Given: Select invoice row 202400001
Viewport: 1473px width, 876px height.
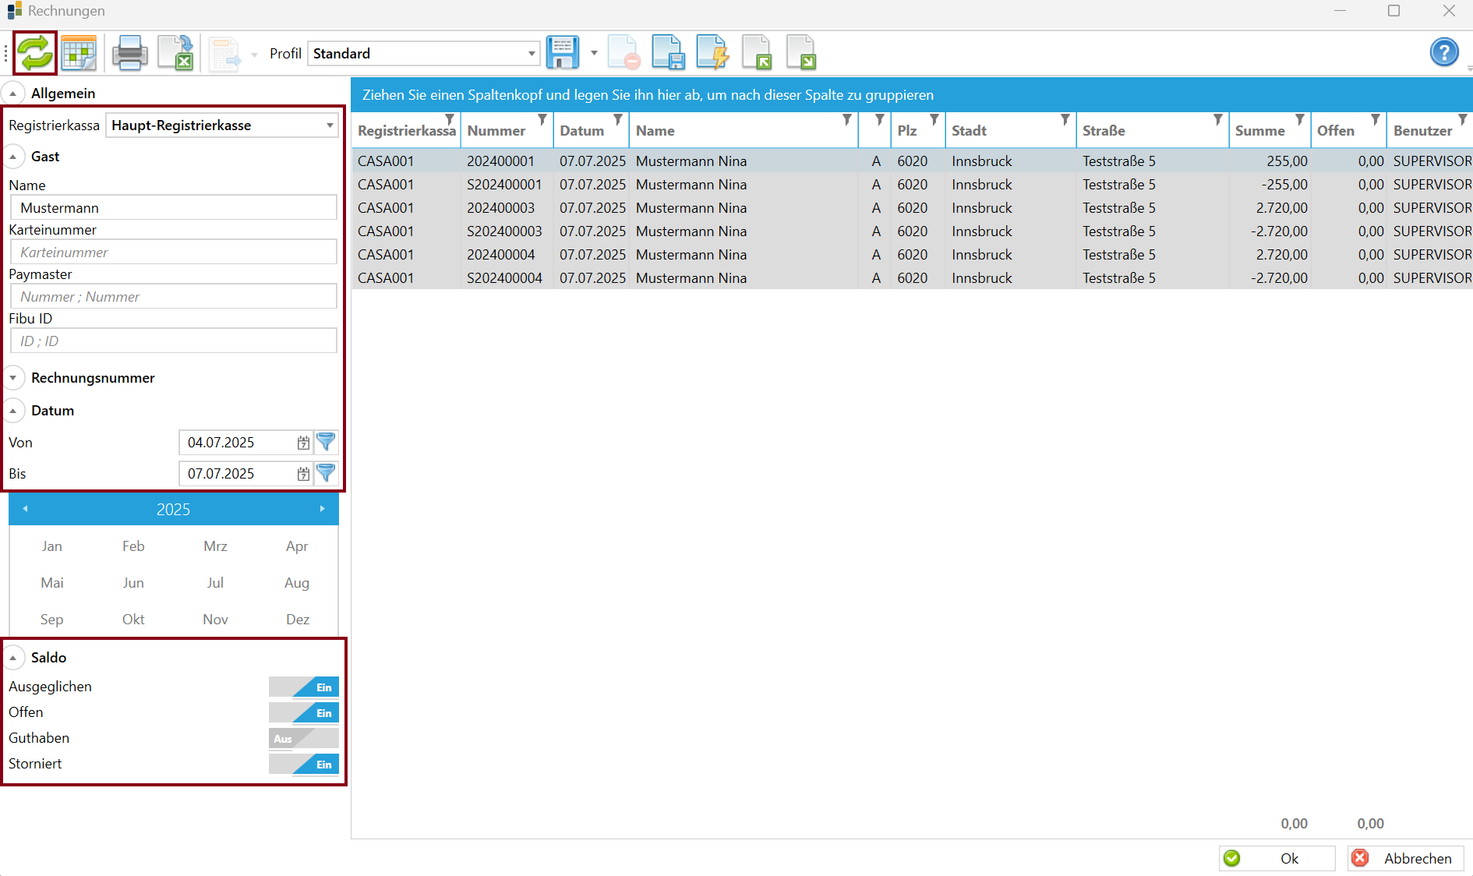Looking at the screenshot, I should pos(912,161).
